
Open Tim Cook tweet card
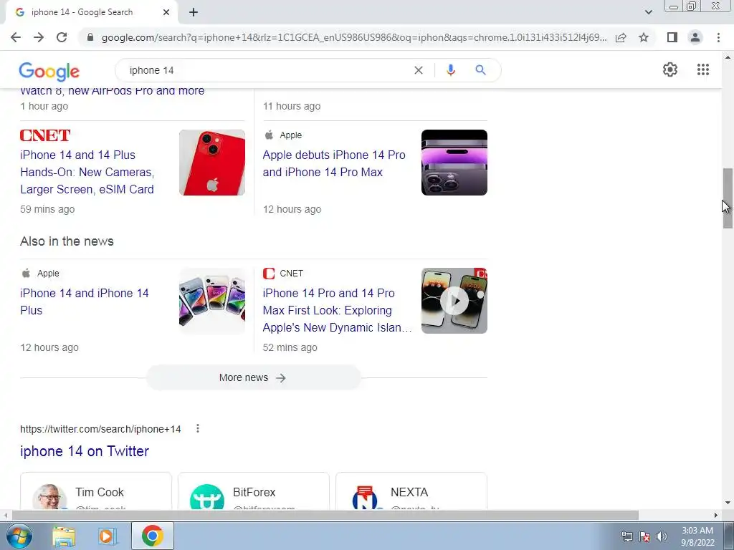tap(96, 491)
